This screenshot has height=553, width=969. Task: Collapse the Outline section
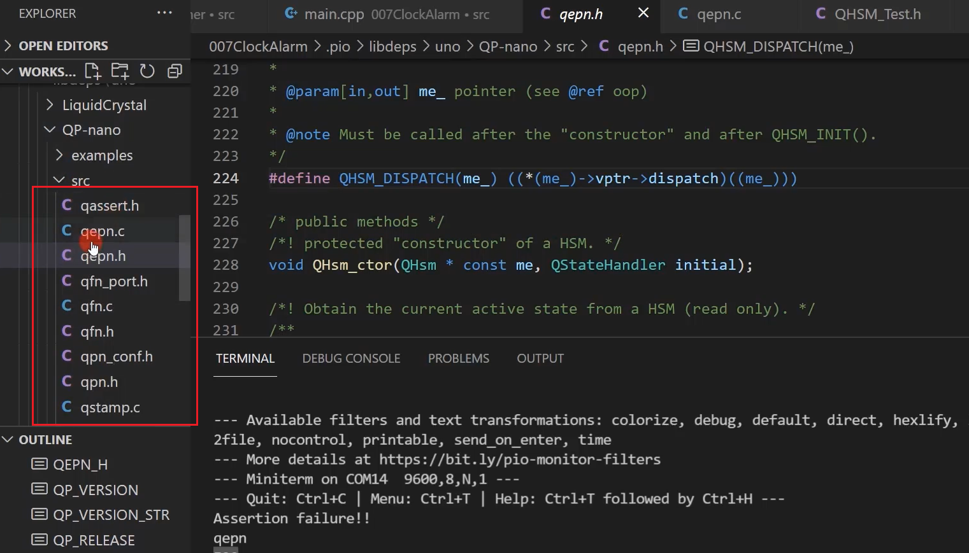pos(96,440)
